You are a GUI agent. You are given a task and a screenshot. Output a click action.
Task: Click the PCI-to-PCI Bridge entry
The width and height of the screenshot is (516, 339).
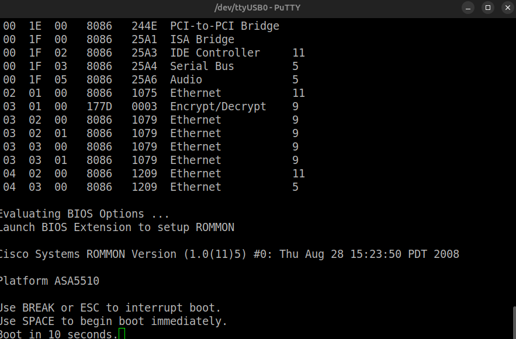click(x=224, y=26)
